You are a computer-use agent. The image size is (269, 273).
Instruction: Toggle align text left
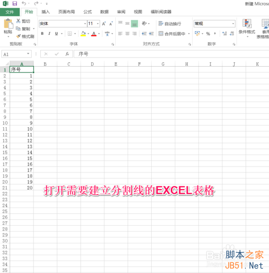click(x=121, y=33)
